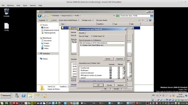The width and height of the screenshot is (188, 105).
Task: Click Appliquer in Autorisations dialog
Action: click(x=120, y=85)
